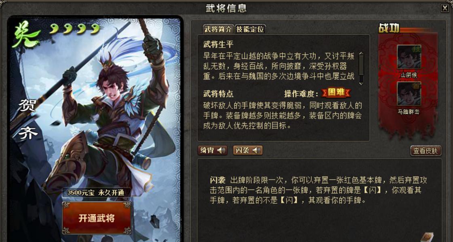The image size is (453, 242).
Task: Play the 绮胄 skill voice speaker icon
Action: click(x=221, y=150)
